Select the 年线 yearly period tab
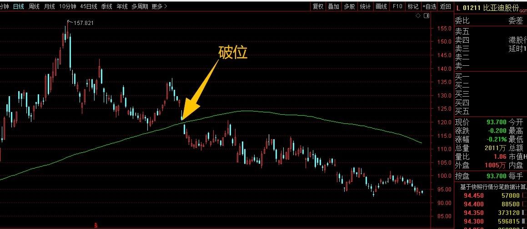527x229 pixels. [122, 6]
